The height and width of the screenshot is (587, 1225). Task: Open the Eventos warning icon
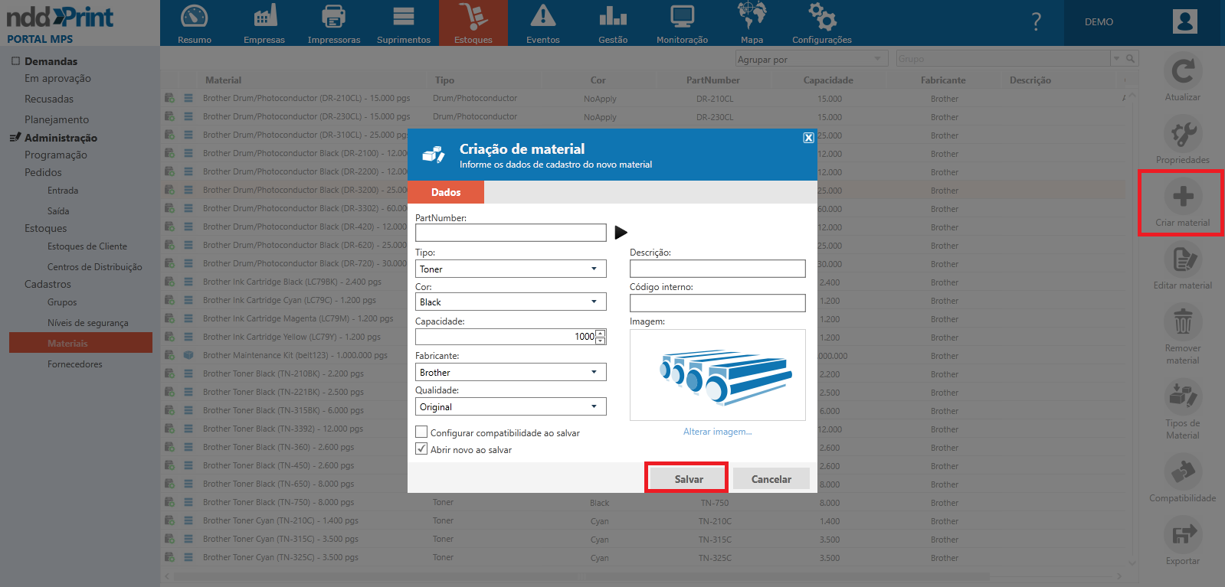(542, 17)
